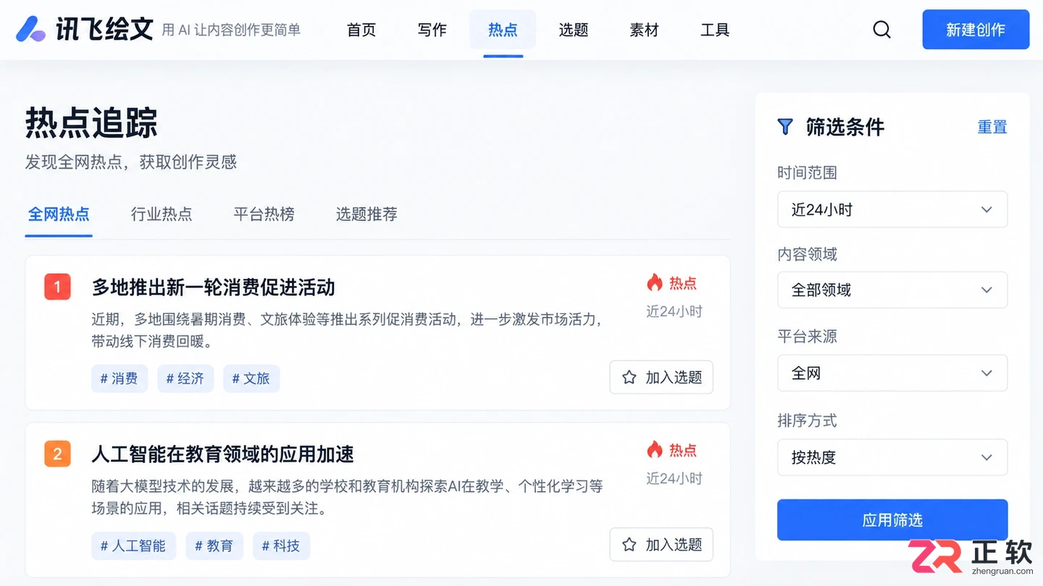Click summary text of 人工智能教育 card
Screen dimensions: 1043x586
pos(347,497)
